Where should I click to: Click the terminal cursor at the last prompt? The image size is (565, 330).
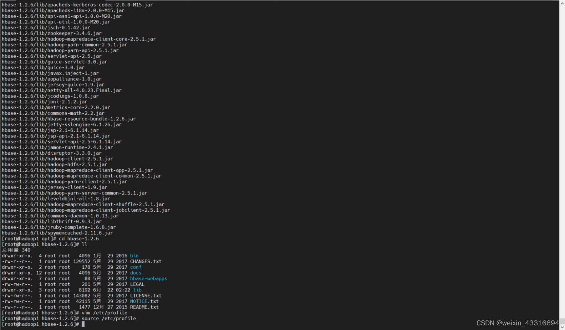pyautogui.click(x=83, y=324)
